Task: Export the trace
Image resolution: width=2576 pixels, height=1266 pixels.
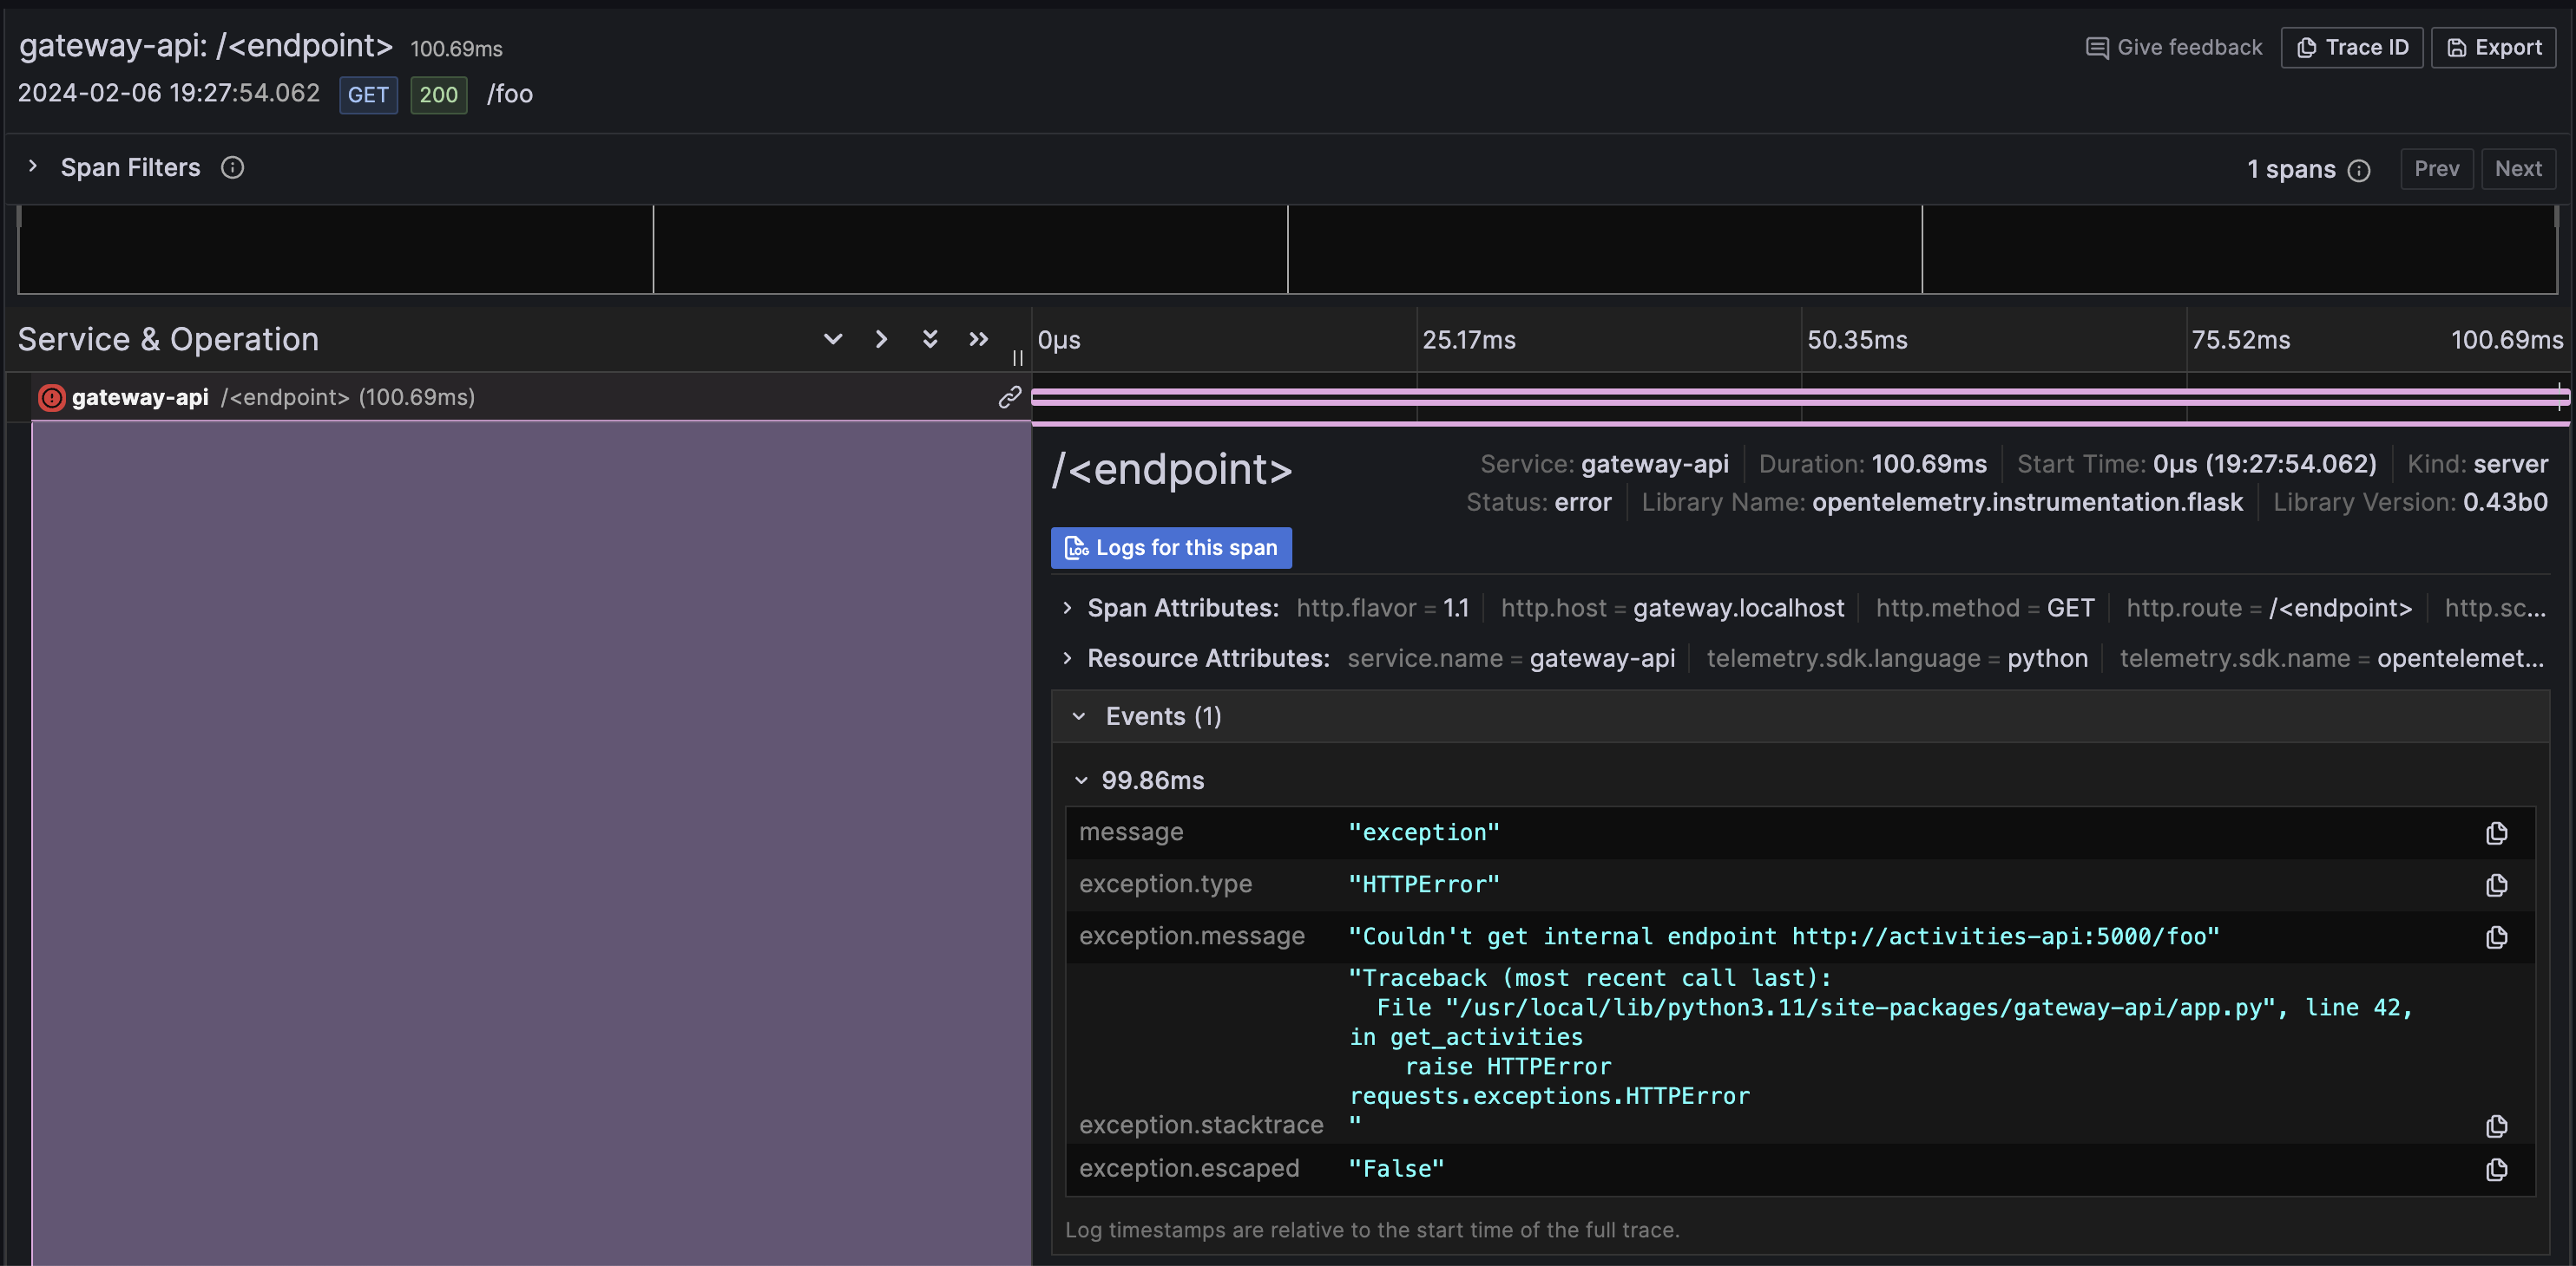Action: (2493, 47)
